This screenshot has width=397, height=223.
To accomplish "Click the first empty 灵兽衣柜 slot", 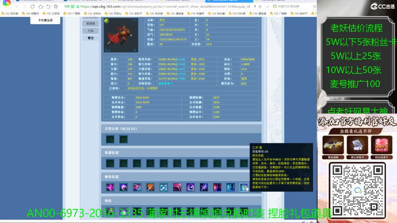I will pyautogui.click(x=110, y=139).
